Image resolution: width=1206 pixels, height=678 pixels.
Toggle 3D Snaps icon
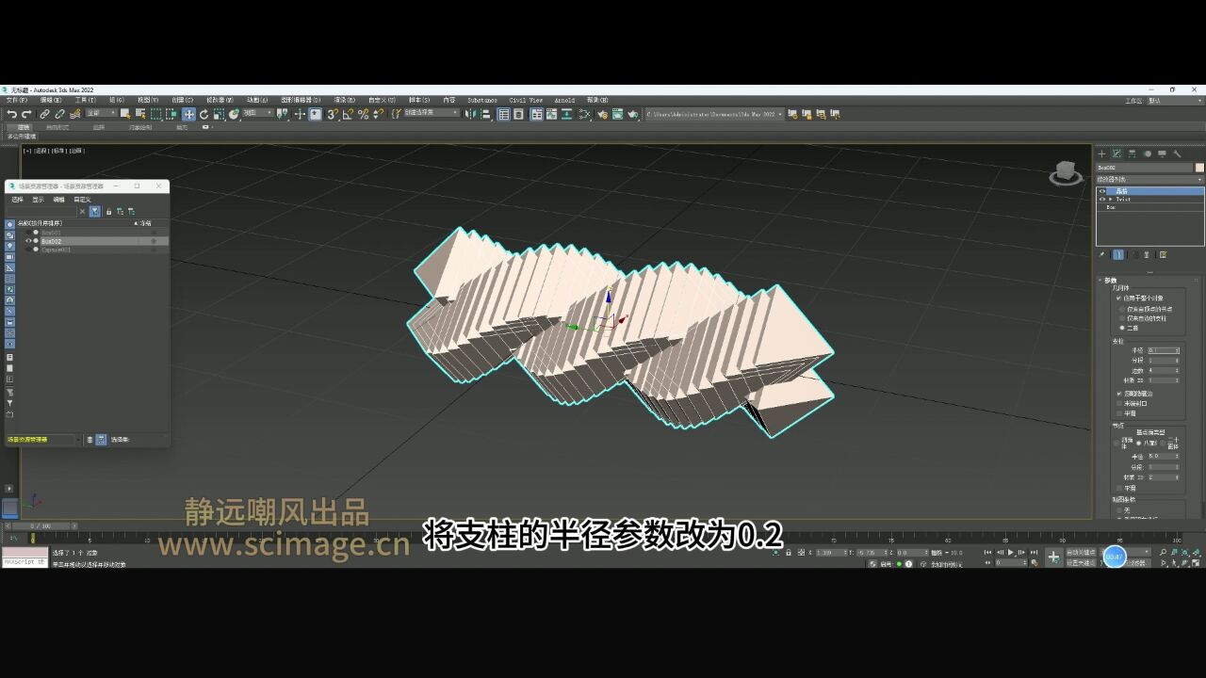click(x=333, y=114)
